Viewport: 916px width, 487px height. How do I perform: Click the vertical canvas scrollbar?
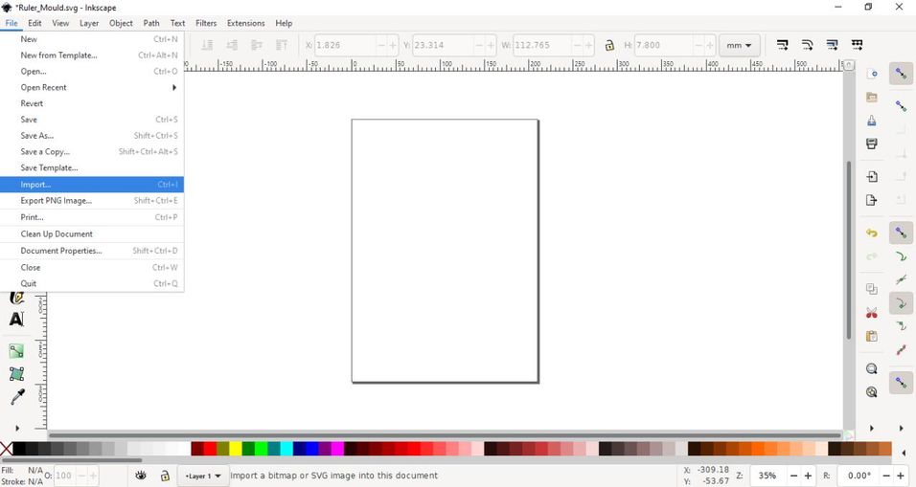[849, 249]
